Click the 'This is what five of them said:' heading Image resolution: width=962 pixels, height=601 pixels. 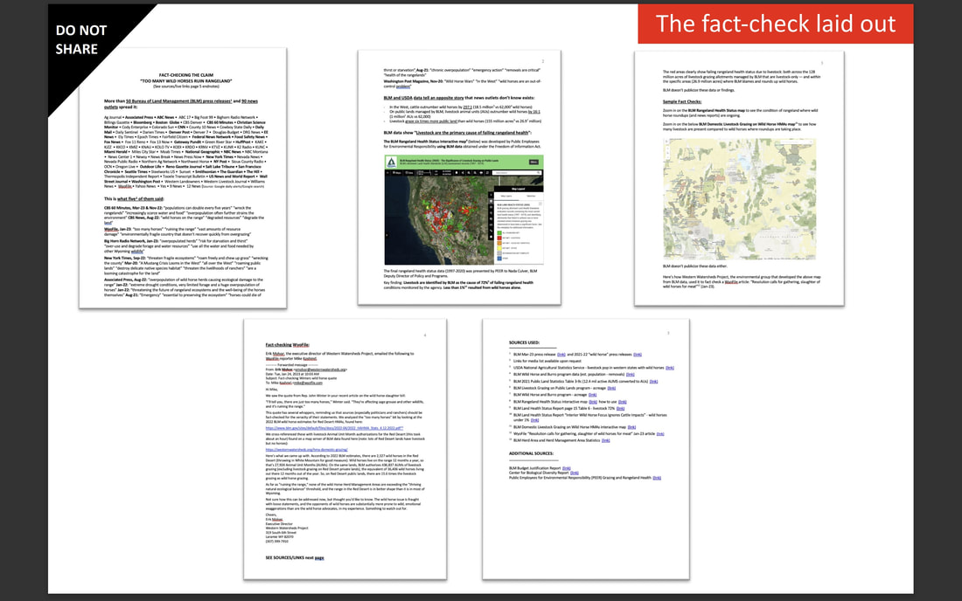[134, 199]
